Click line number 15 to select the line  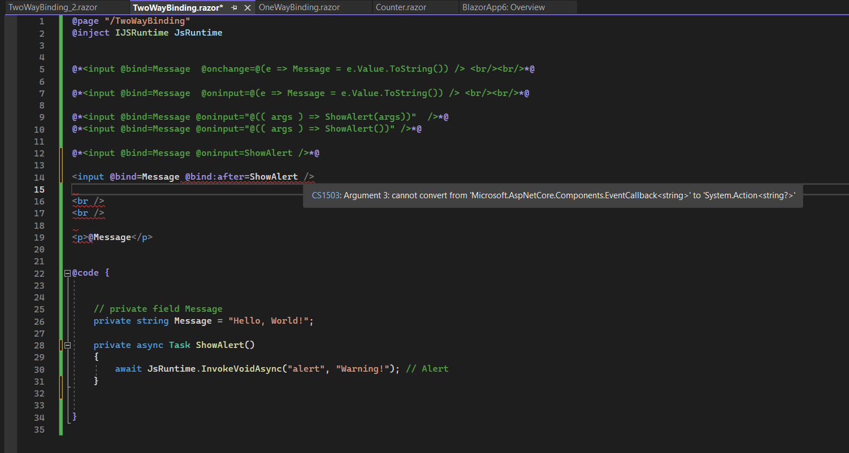[39, 189]
